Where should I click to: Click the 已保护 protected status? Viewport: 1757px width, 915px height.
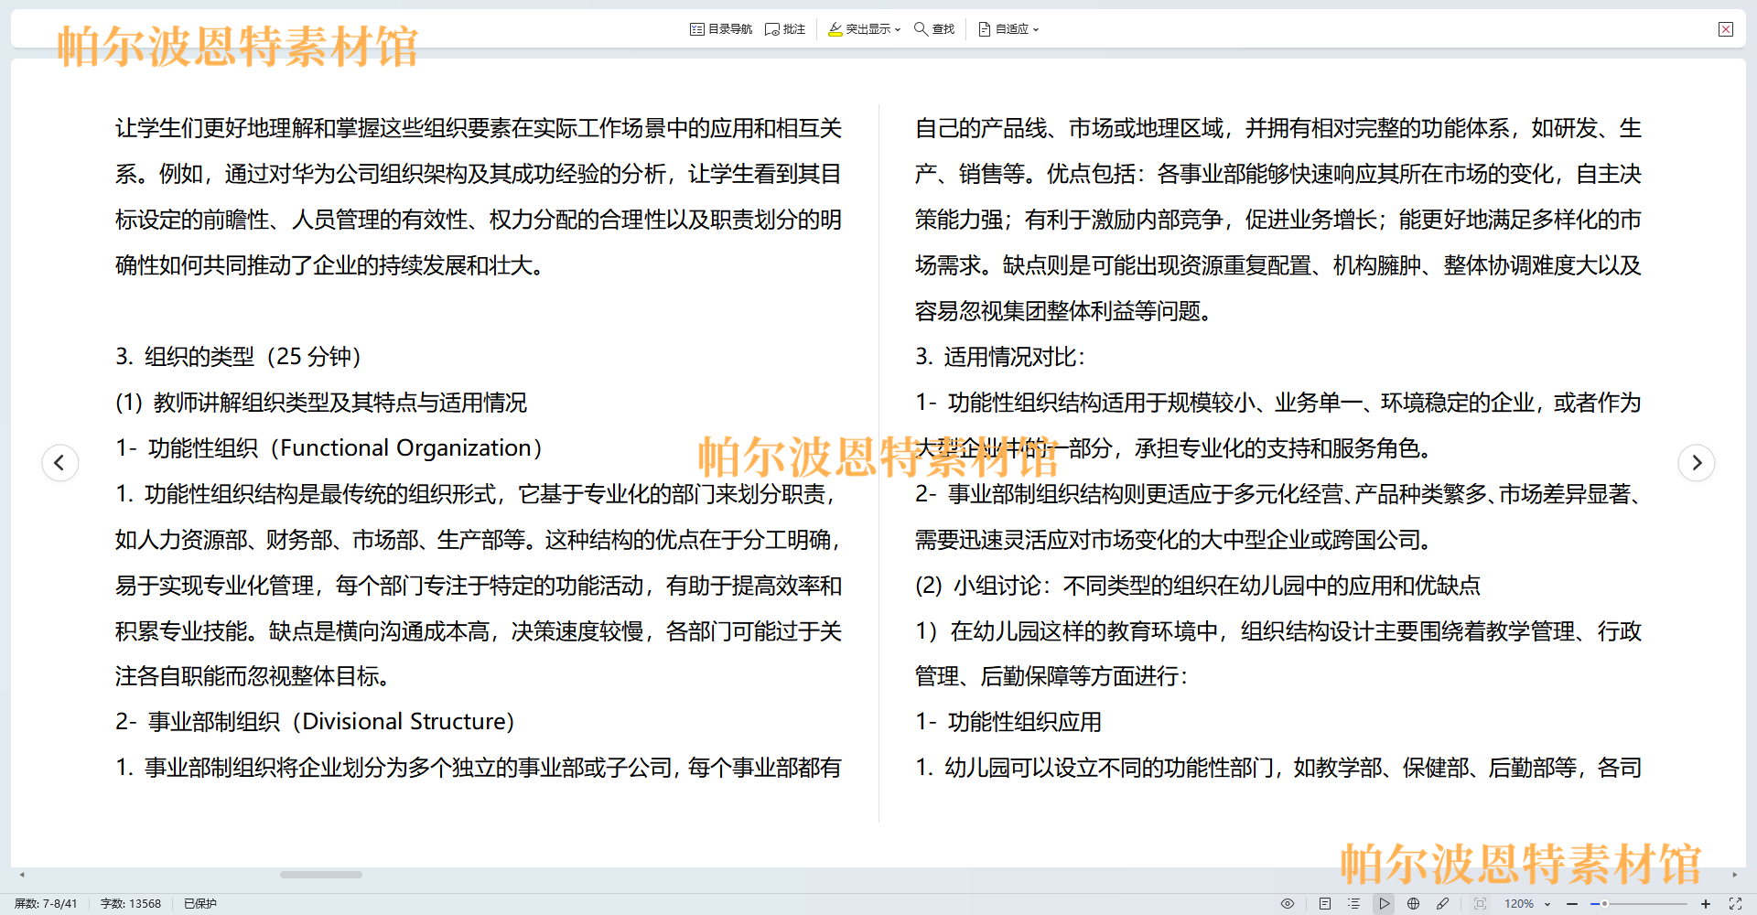point(200,903)
